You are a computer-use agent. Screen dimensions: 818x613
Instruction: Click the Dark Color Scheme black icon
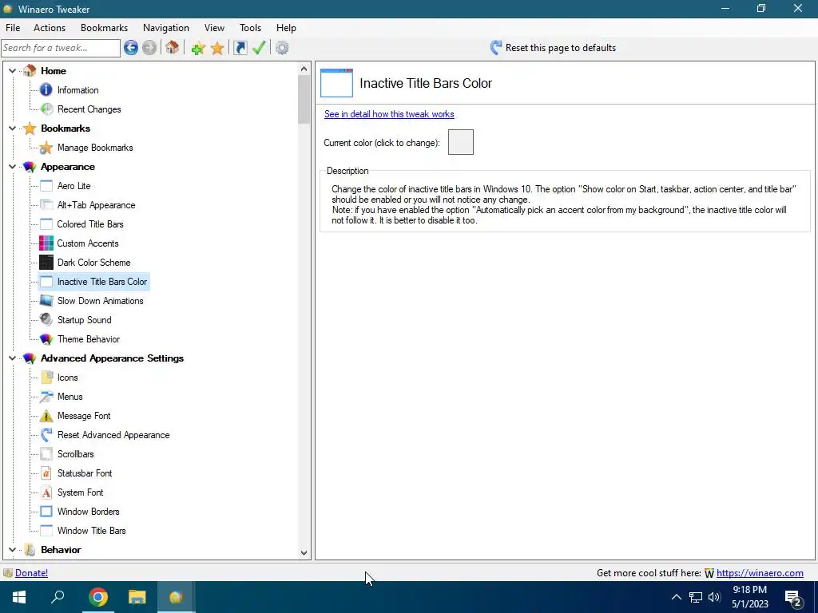46,262
